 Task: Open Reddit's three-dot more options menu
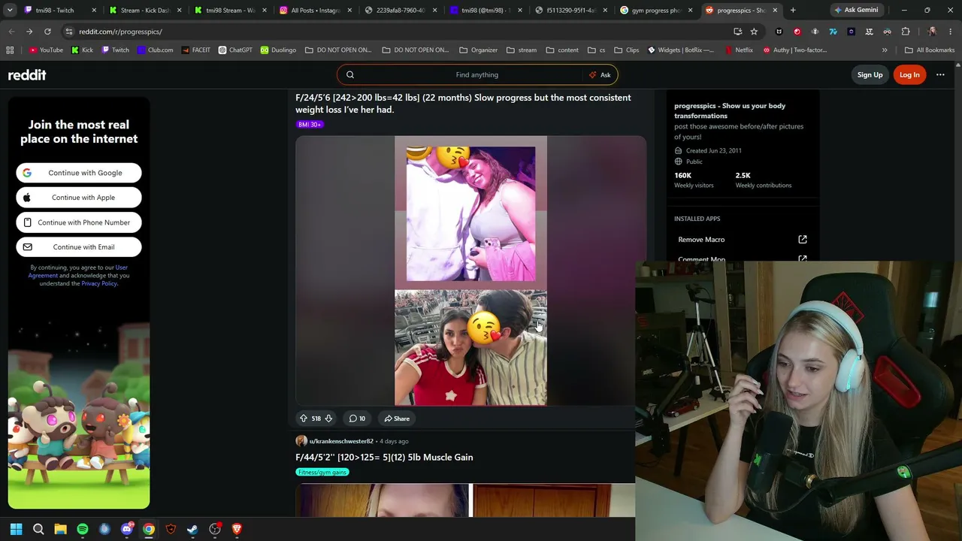(940, 74)
